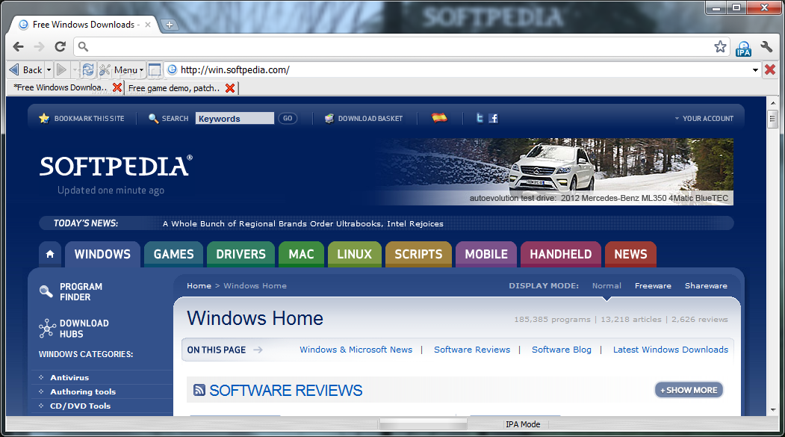Click Chrome's back arrow button
The height and width of the screenshot is (437, 785).
click(x=19, y=46)
